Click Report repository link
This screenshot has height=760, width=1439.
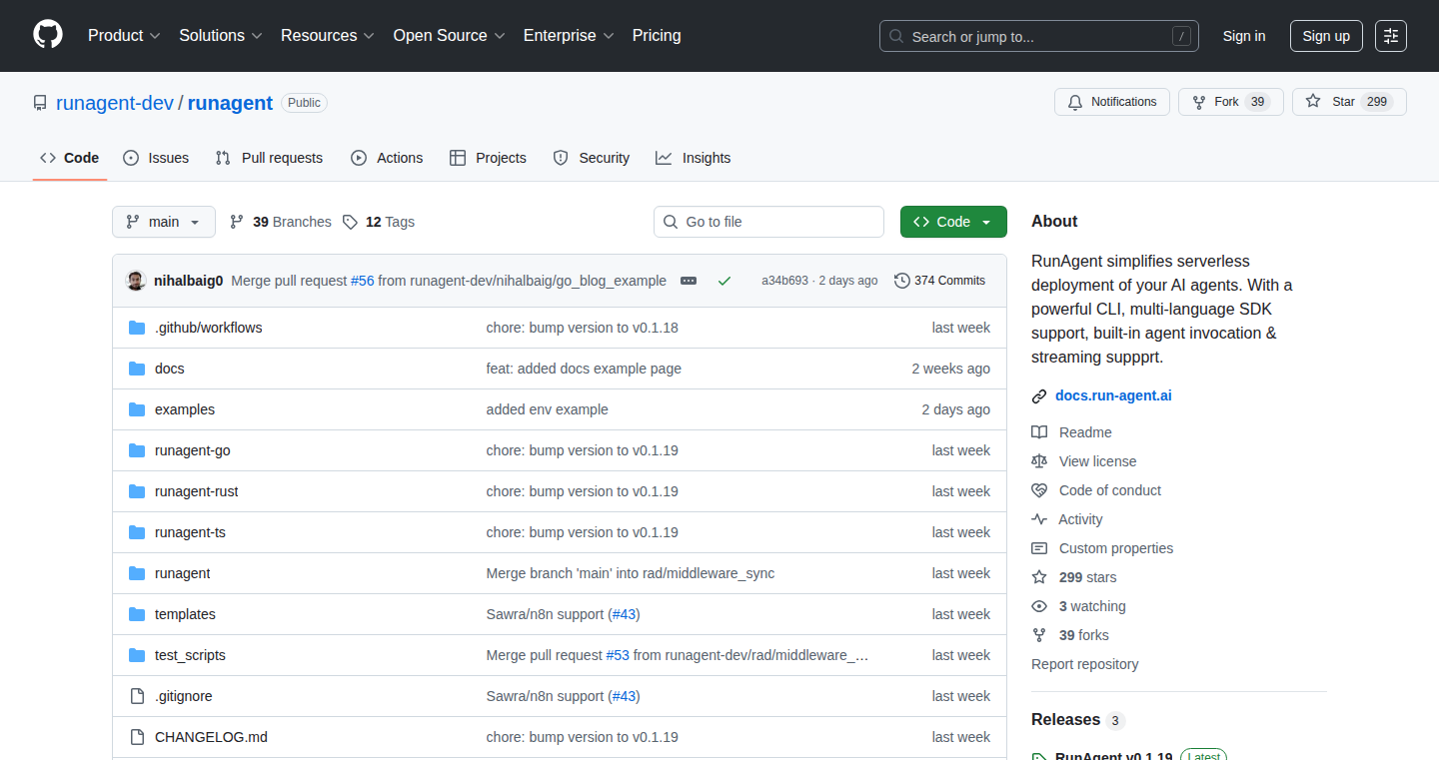point(1085,664)
